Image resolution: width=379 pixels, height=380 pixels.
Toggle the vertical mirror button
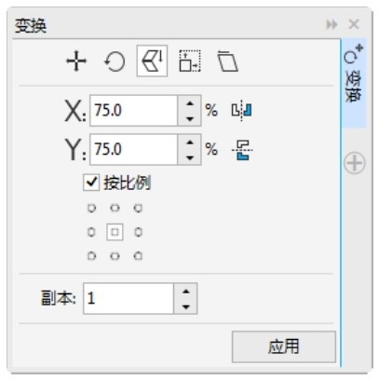click(242, 150)
